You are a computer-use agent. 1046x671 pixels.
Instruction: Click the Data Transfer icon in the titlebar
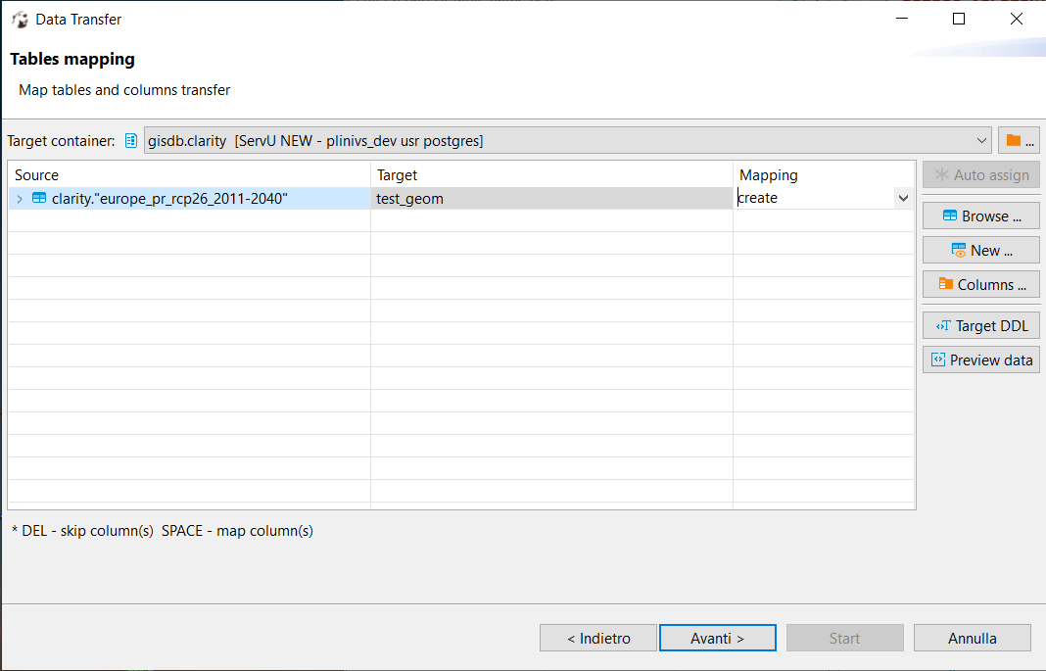point(20,19)
